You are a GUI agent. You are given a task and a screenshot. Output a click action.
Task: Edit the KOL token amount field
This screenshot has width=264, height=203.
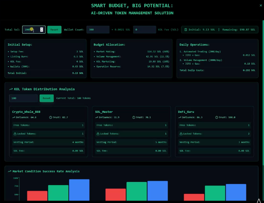tap(23, 98)
